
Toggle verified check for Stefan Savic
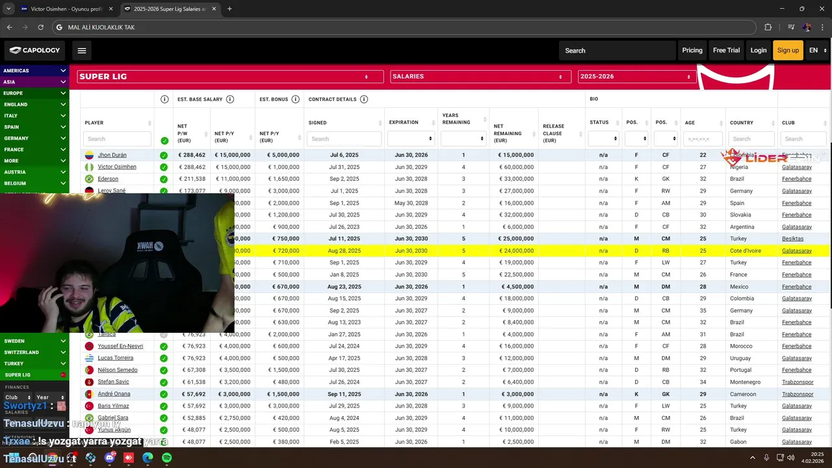(164, 382)
